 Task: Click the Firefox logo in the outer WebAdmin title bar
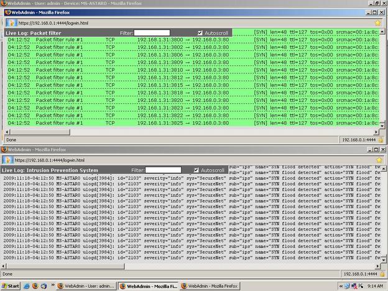pyautogui.click(x=4, y=3)
